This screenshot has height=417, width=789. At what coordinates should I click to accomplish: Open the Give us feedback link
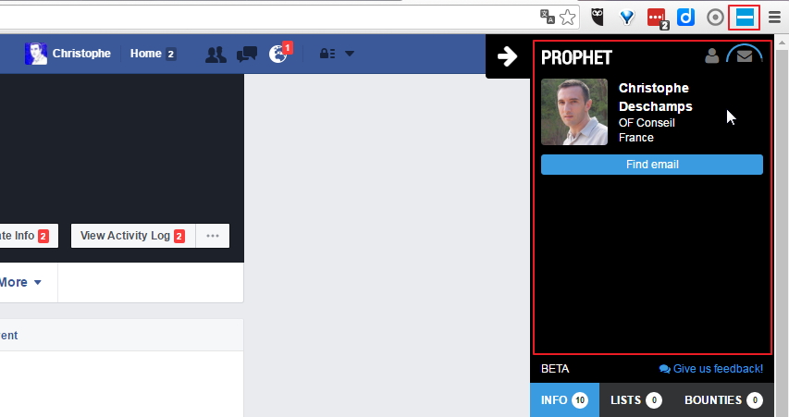(711, 369)
